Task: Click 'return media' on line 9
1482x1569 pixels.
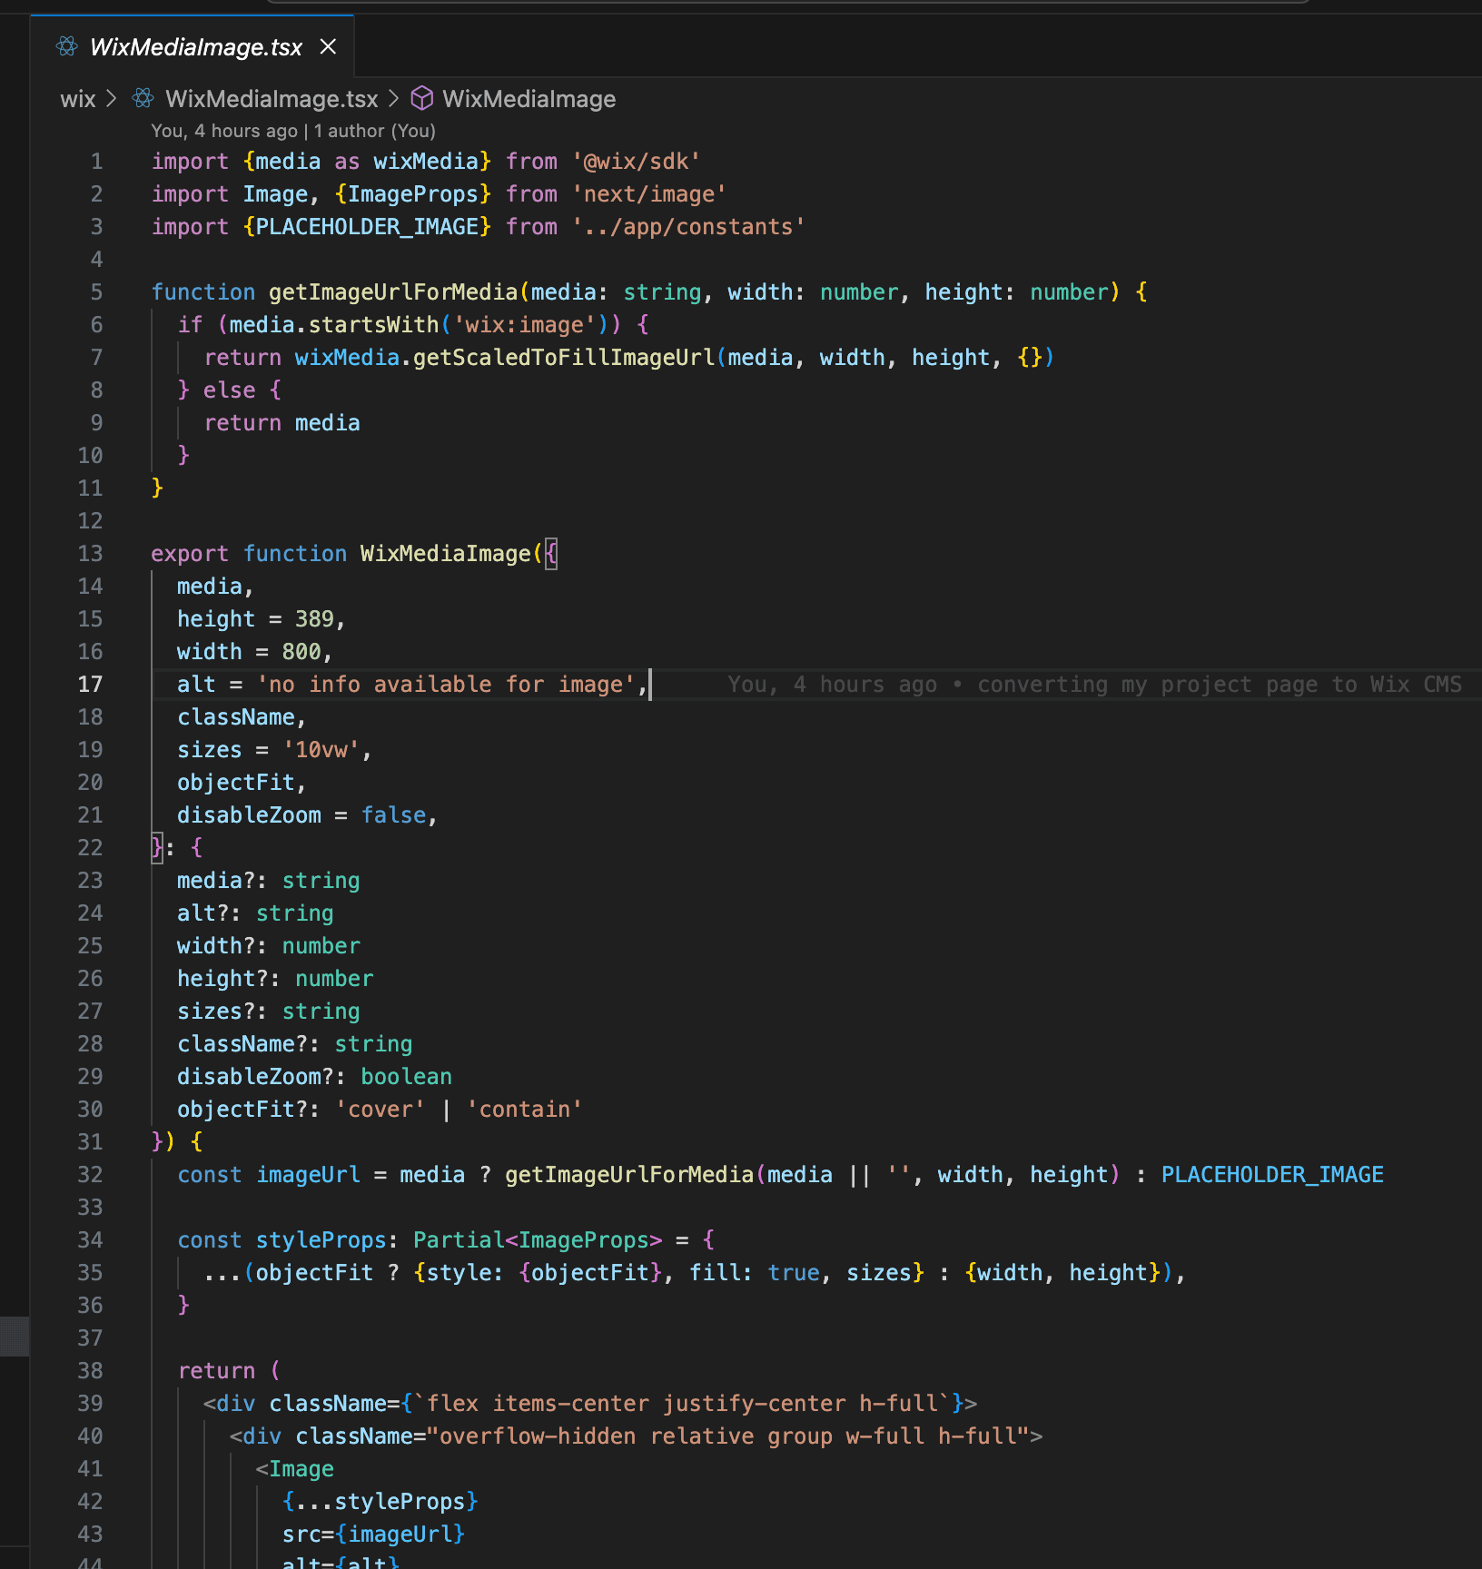Action: point(282,423)
